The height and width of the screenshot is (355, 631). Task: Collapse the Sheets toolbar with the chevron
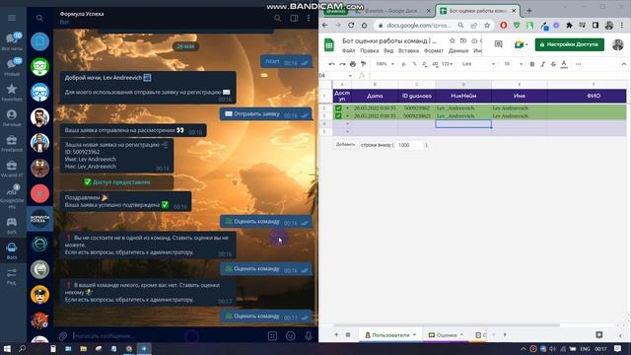(x=624, y=64)
